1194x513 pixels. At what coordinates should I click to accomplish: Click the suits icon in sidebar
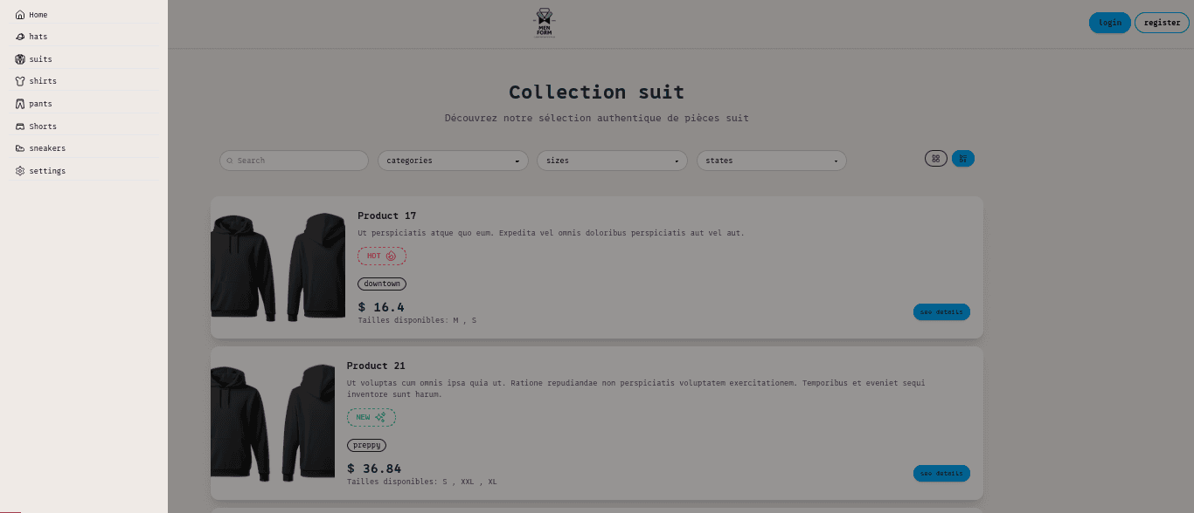point(20,59)
